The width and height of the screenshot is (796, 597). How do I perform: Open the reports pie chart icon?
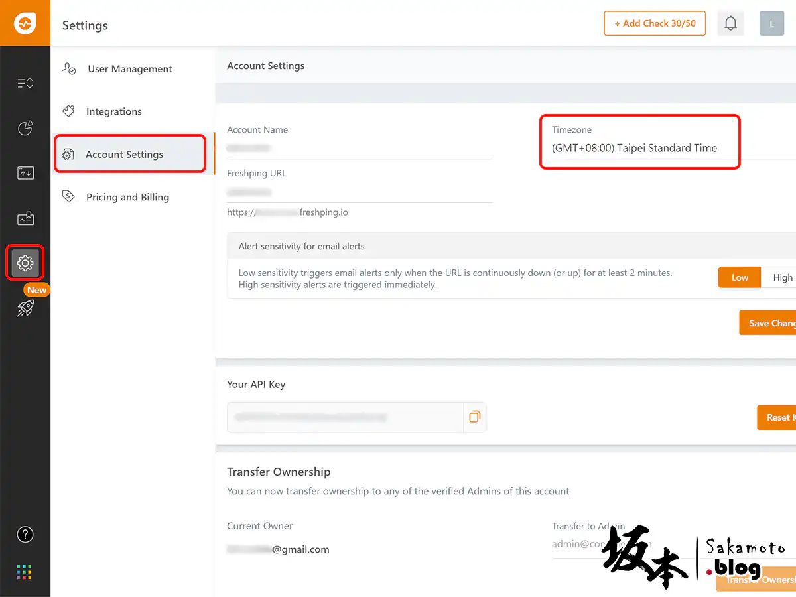click(25, 128)
